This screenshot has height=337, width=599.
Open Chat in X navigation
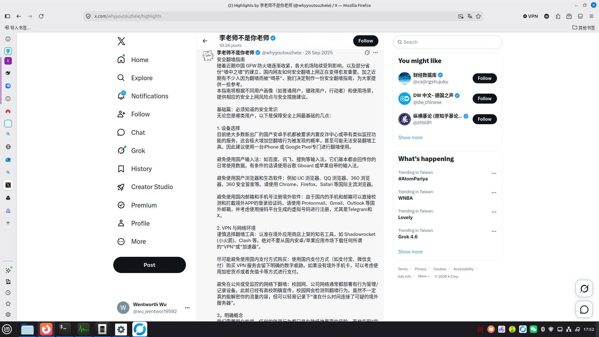tap(131, 132)
